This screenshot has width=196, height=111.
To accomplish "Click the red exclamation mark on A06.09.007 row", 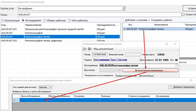I will 125,29.
